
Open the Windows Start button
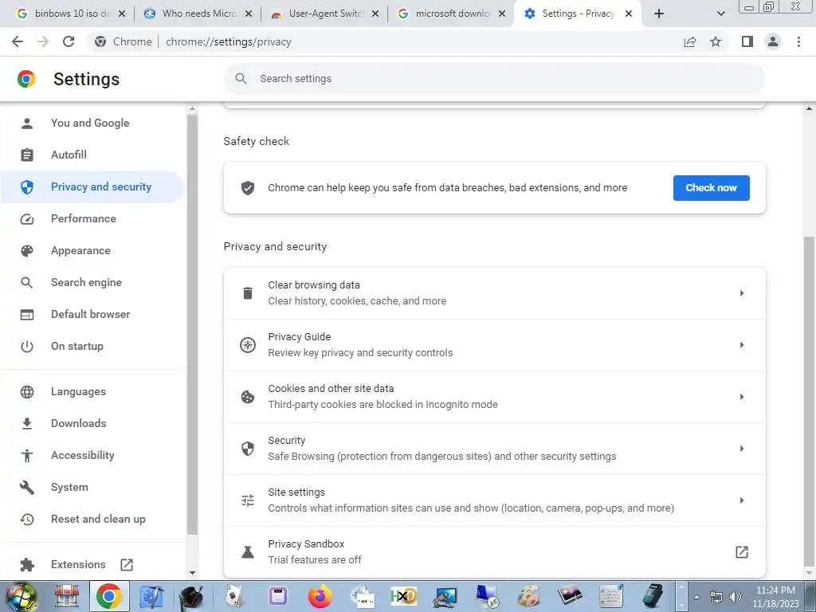click(x=21, y=596)
